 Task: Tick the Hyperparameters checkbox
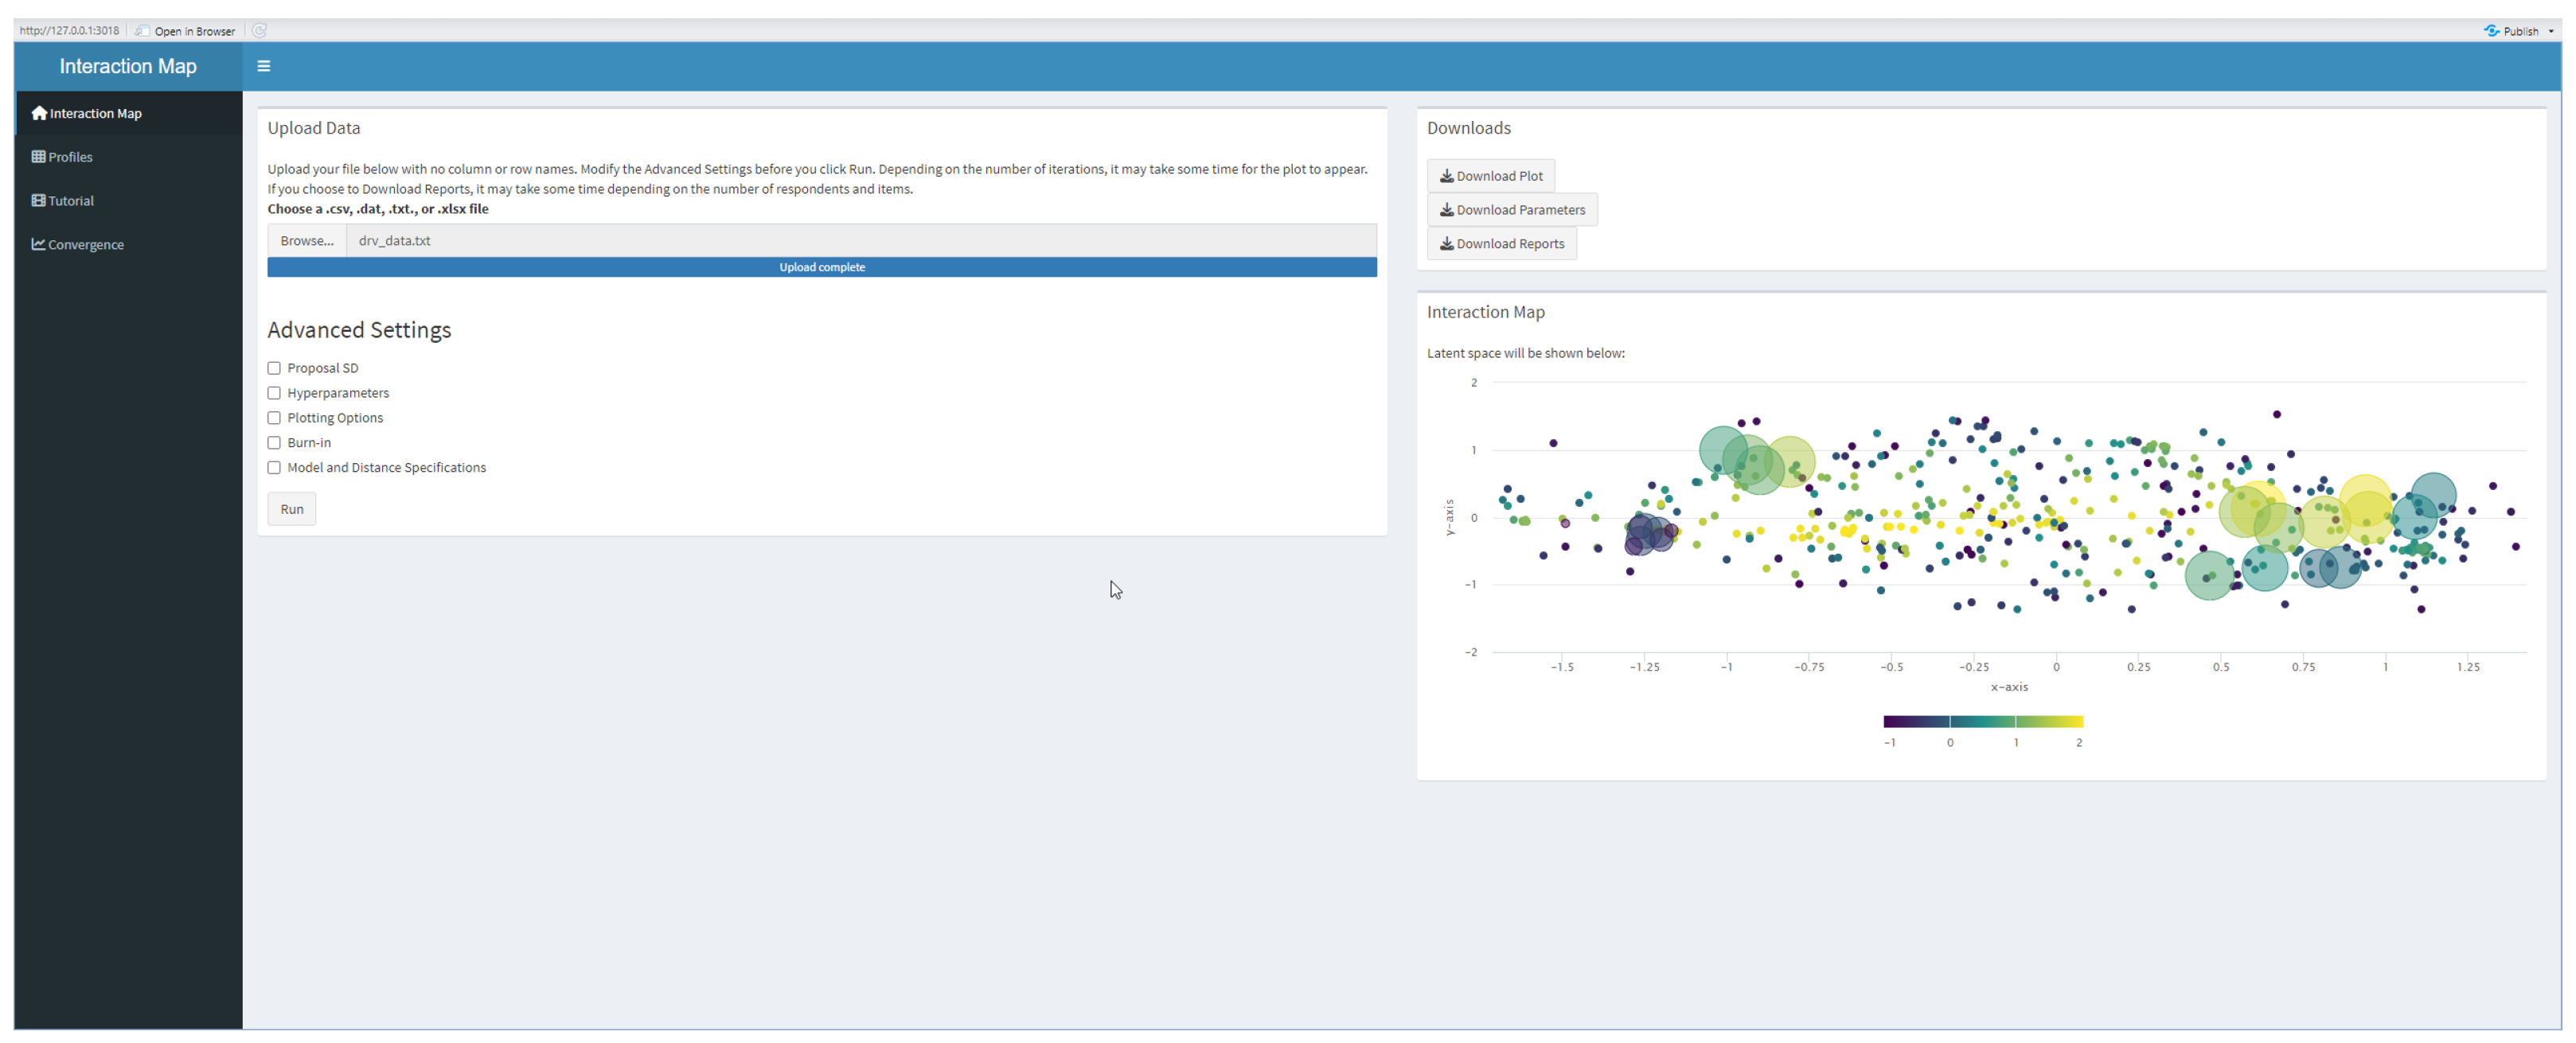coord(274,394)
